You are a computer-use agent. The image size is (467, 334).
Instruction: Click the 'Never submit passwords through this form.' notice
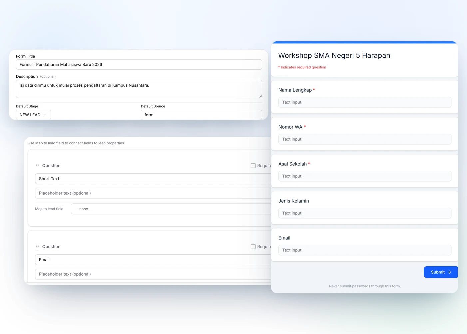(x=365, y=286)
